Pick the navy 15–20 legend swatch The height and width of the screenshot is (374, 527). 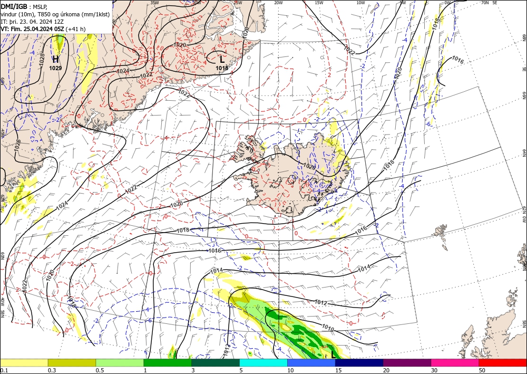[x=359, y=362]
